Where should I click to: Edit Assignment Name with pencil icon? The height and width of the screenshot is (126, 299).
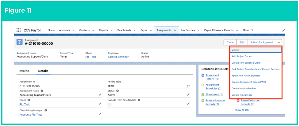pos(100,94)
